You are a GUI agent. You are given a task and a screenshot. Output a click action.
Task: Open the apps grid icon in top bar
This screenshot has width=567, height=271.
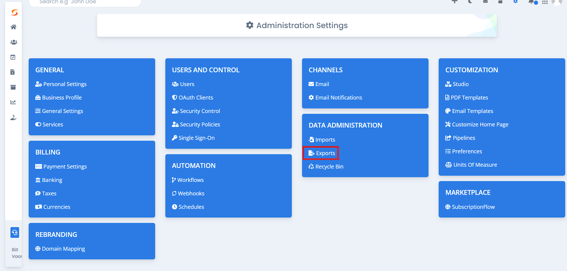point(545,2)
